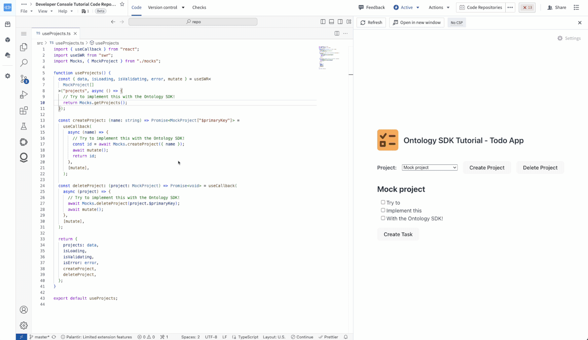Click the notifications bell in status bar
The height and width of the screenshot is (340, 588).
coord(346,337)
